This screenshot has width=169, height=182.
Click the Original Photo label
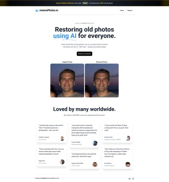click(x=67, y=62)
